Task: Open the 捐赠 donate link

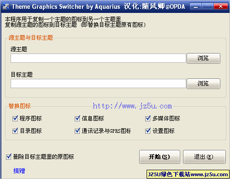Action: (x=19, y=171)
